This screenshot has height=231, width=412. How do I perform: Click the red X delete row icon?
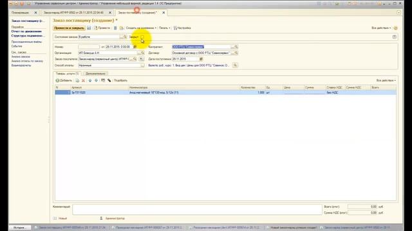point(83,80)
